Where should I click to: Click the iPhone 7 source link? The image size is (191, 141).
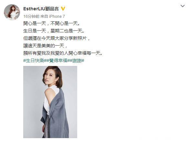[57, 16]
